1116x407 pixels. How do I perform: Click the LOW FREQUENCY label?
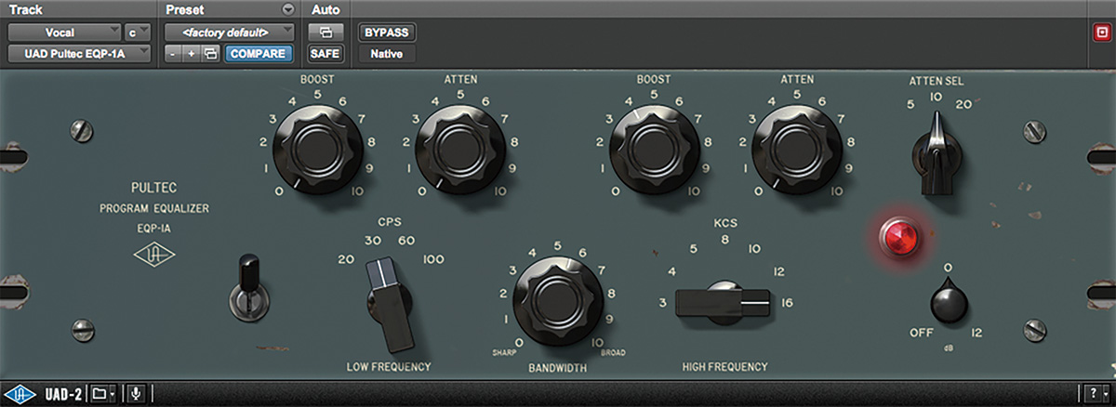tap(390, 366)
